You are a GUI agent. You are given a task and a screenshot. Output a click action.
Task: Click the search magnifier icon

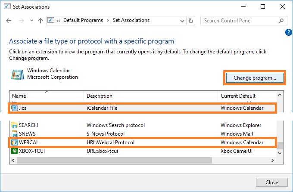point(281,21)
